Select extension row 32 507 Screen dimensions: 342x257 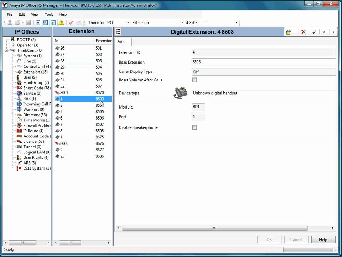(82, 86)
